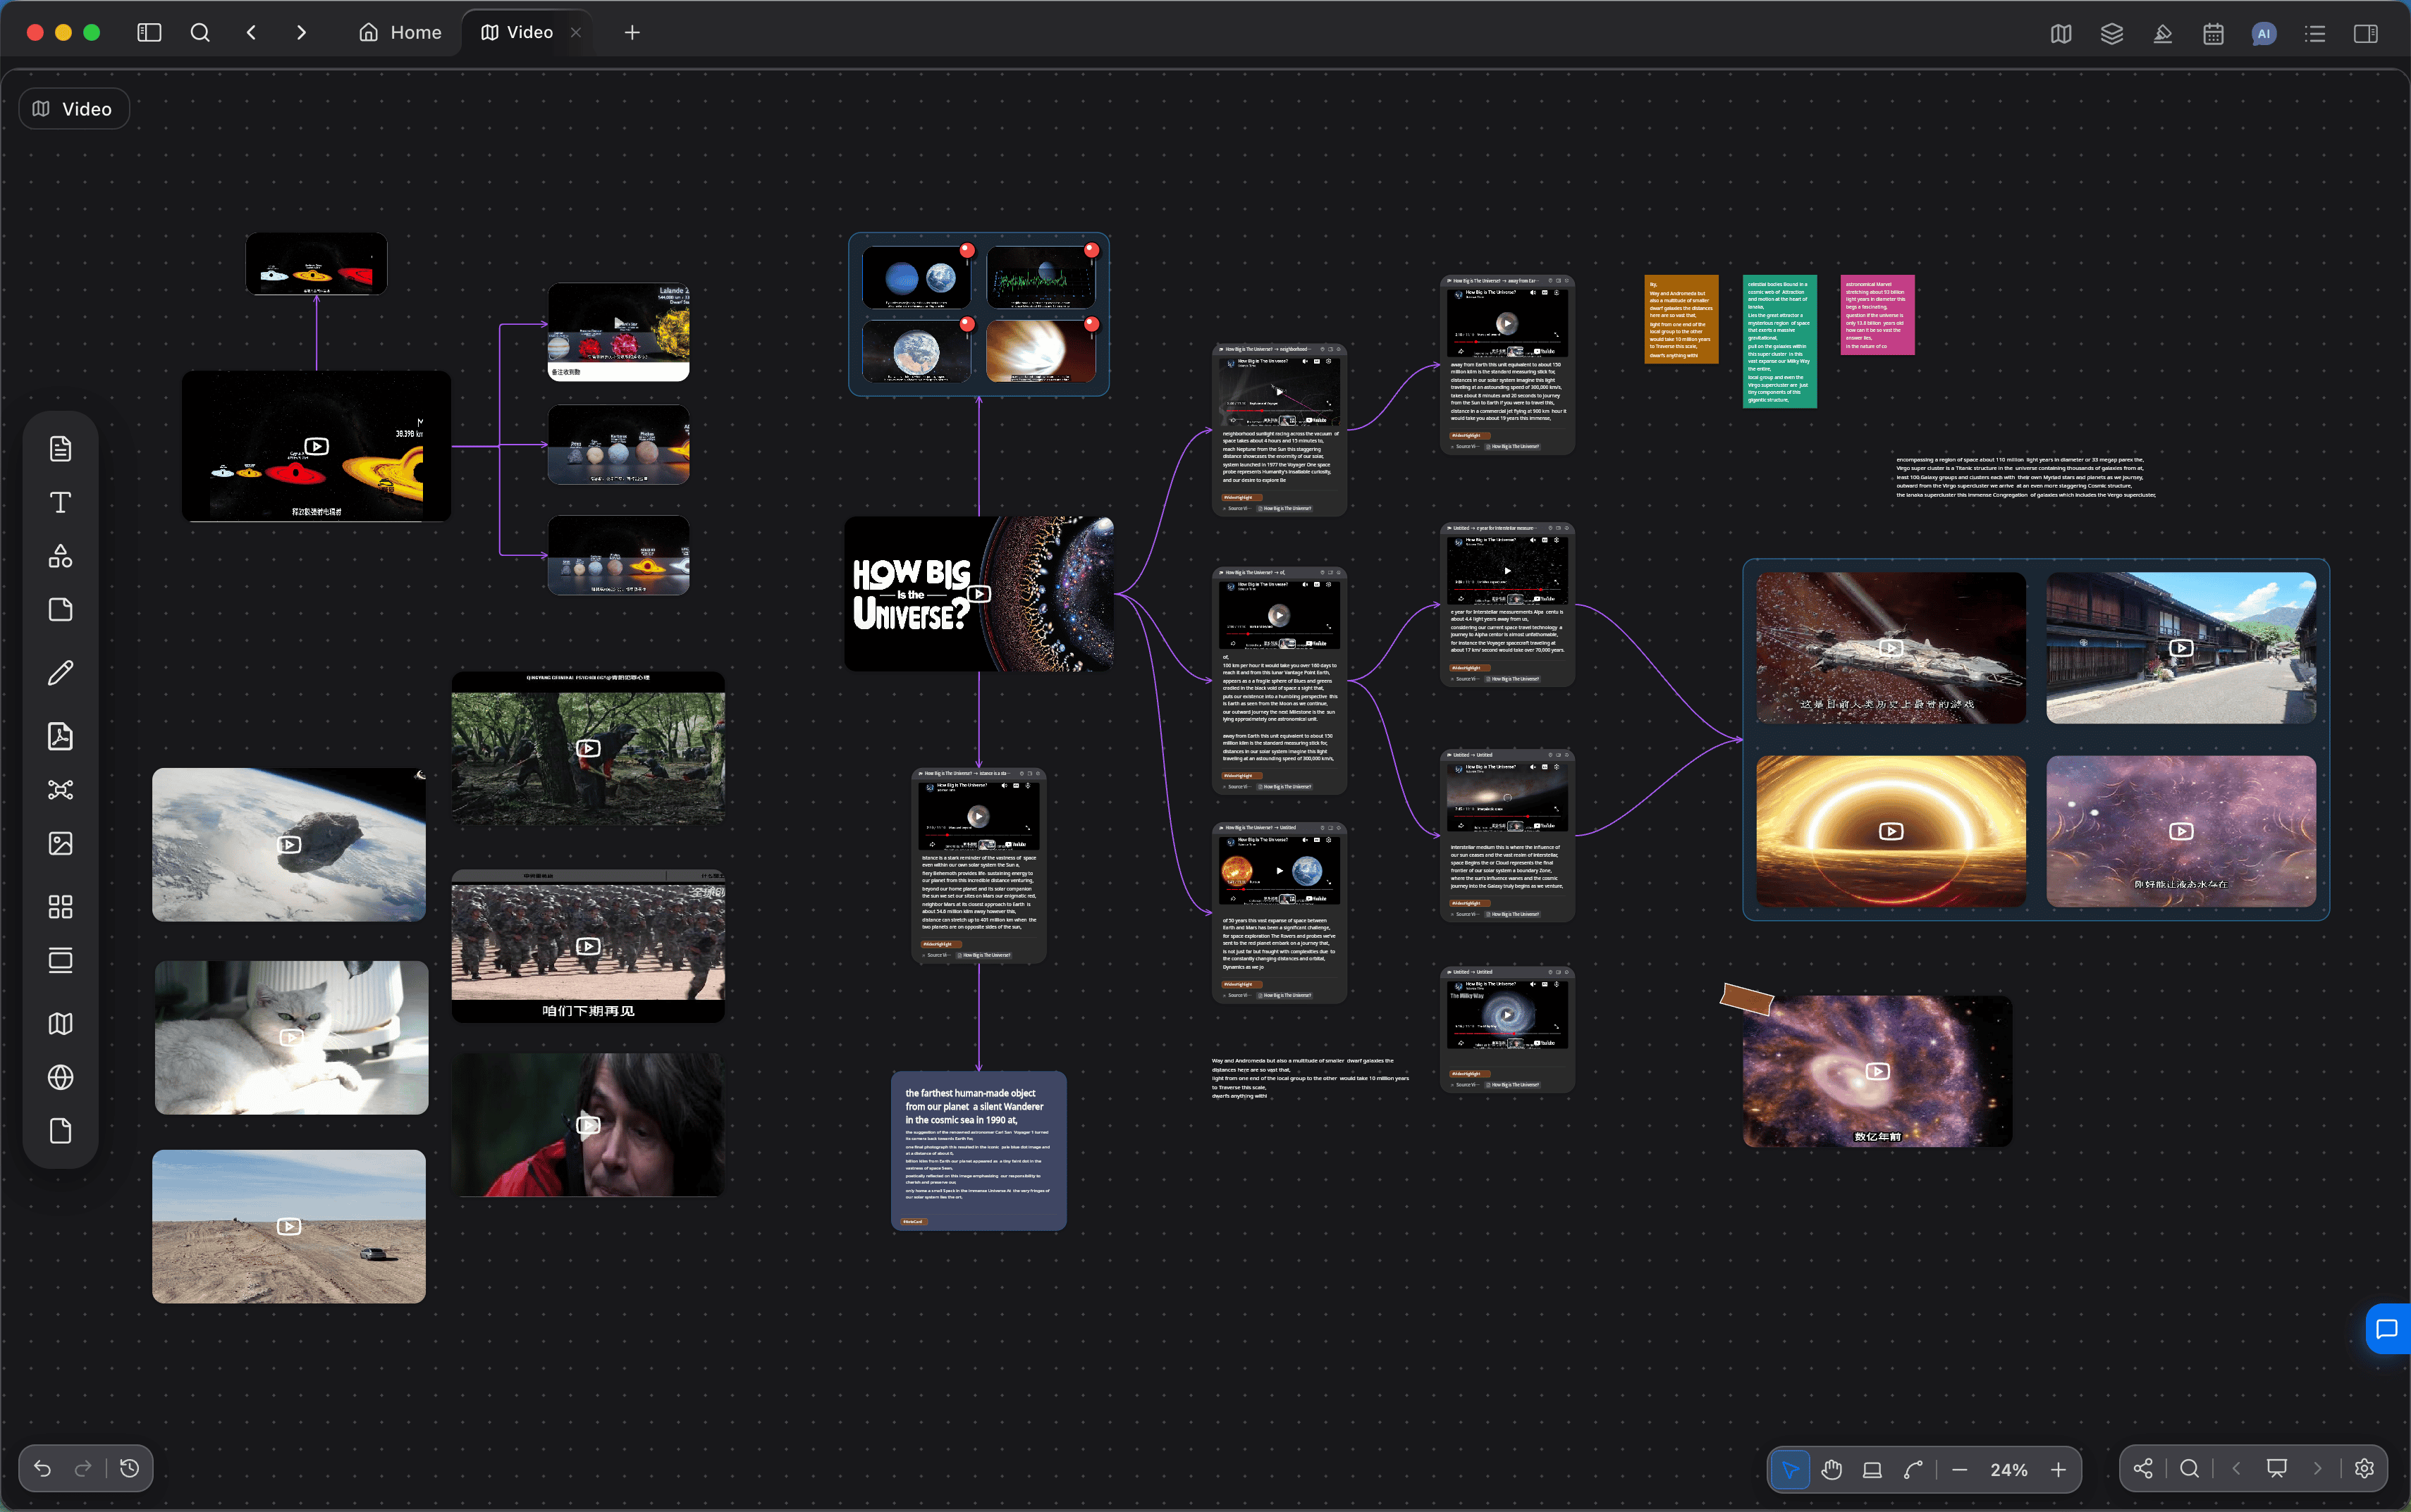Screen dimensions: 2411x1512
Task: Open canvas settings gear
Action: click(2364, 1468)
